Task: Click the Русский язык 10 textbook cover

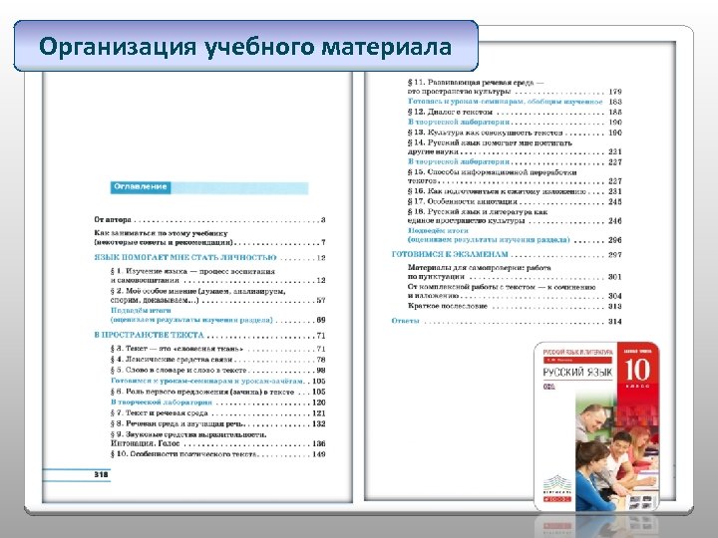Action: [597, 426]
